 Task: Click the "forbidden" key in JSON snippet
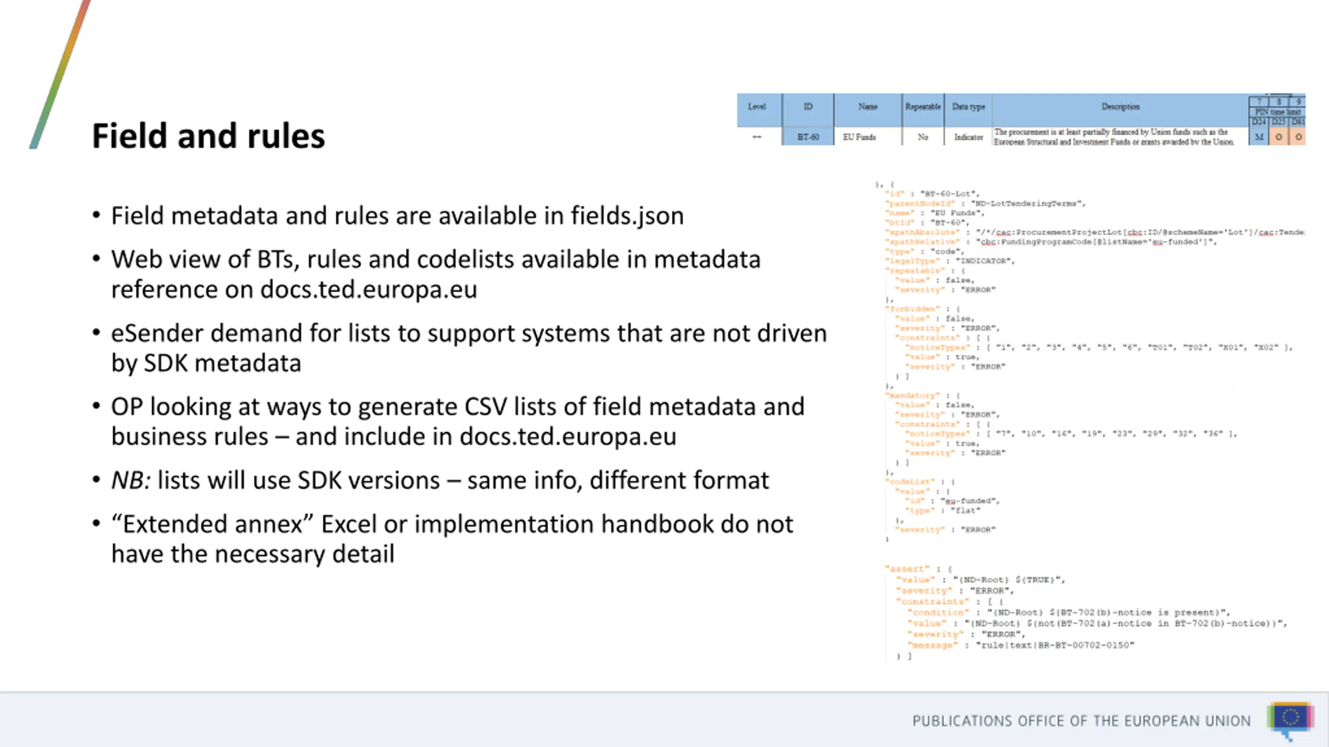[x=912, y=309]
